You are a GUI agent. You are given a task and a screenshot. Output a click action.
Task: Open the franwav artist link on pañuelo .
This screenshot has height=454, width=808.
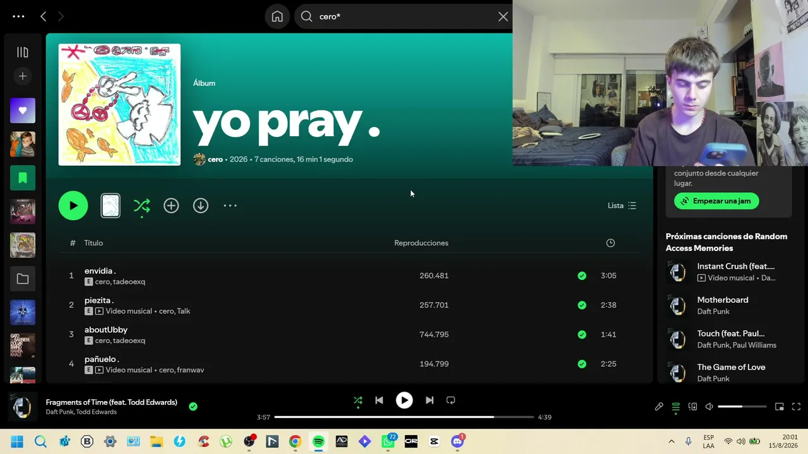(191, 370)
